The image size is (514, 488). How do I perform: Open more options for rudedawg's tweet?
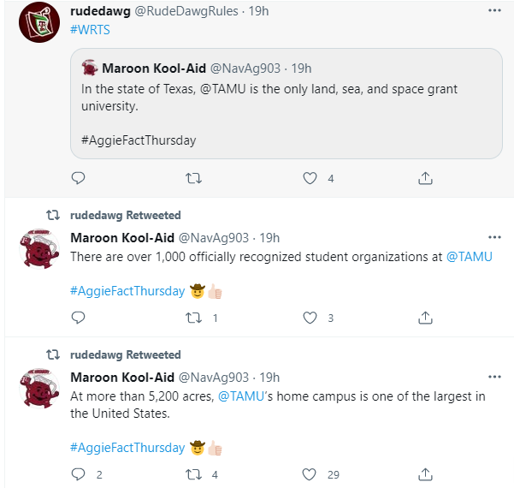pyautogui.click(x=494, y=11)
